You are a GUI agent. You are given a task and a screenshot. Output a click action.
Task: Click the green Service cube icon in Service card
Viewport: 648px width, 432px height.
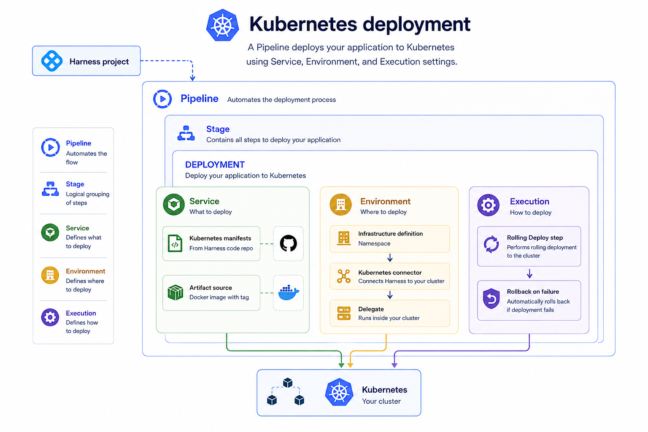click(x=174, y=205)
